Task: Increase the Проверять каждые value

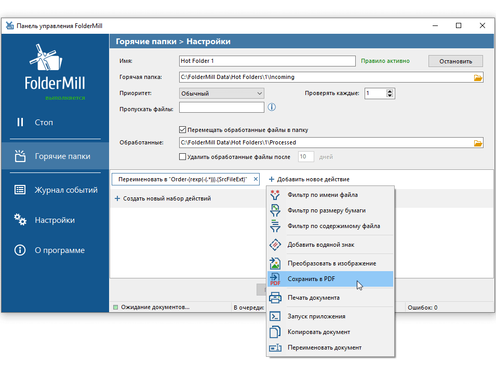Action: [390, 91]
